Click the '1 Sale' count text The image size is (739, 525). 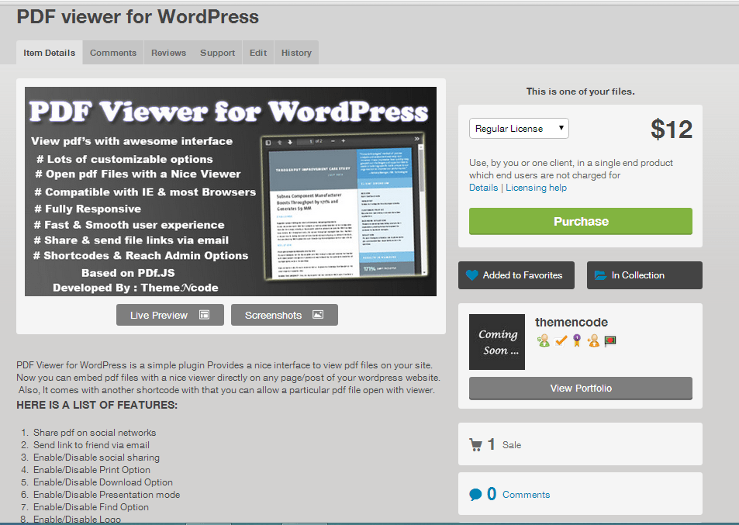click(x=504, y=444)
